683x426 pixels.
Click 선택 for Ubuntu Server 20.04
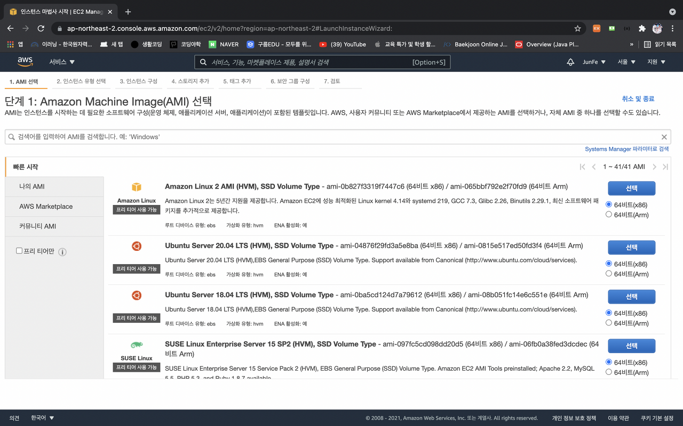(632, 247)
